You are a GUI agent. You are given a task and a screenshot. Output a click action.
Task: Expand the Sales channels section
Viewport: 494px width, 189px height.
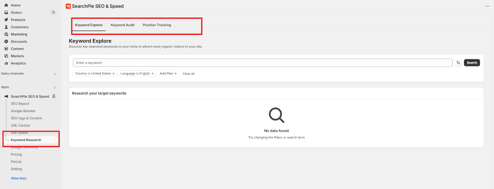coord(55,74)
